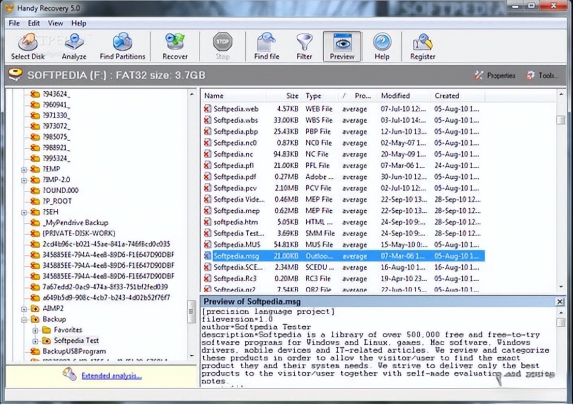Open the drive Properties button

(x=495, y=76)
